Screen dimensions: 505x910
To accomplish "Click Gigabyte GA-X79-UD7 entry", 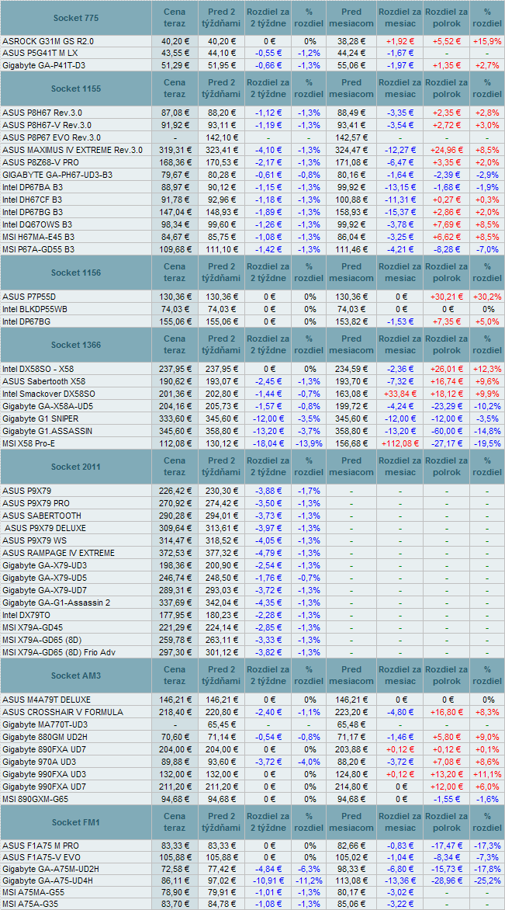I will (45, 590).
